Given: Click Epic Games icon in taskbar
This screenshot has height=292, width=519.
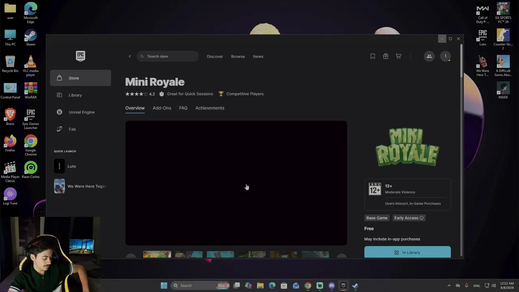Looking at the screenshot, I should coord(343,286).
